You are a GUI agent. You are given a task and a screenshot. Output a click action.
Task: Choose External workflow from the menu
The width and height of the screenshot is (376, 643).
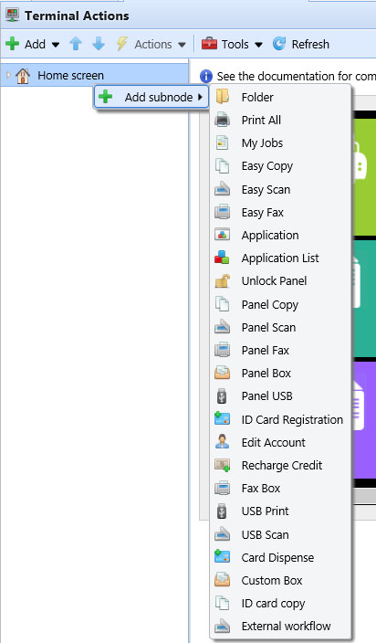(x=280, y=627)
